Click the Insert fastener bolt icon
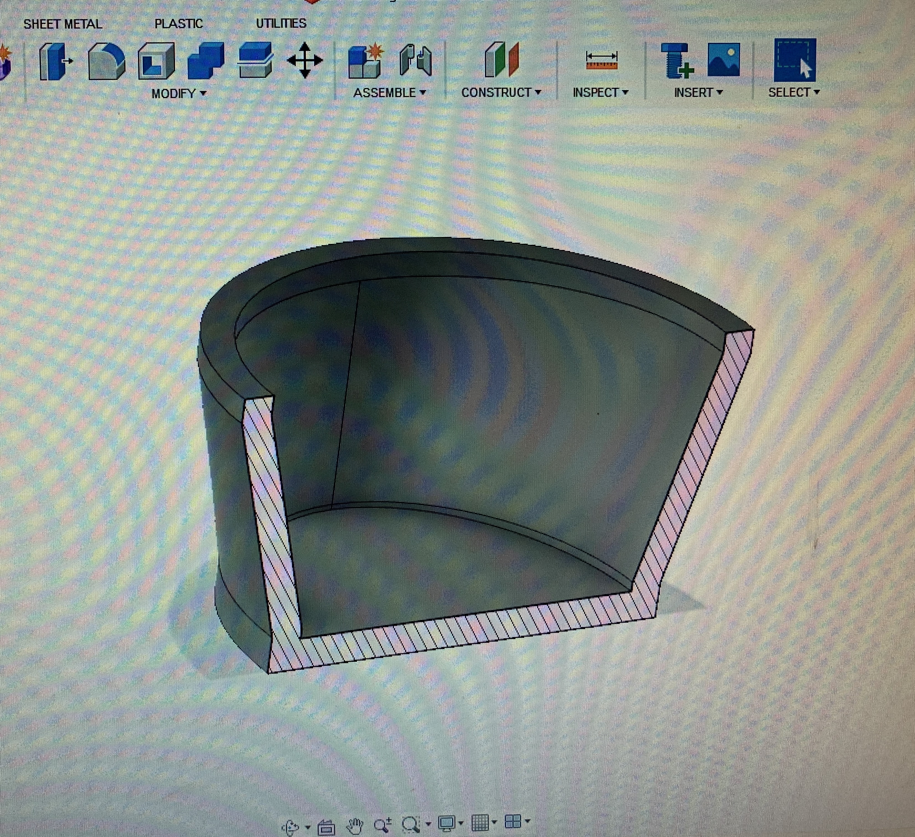915x837 pixels. click(677, 60)
